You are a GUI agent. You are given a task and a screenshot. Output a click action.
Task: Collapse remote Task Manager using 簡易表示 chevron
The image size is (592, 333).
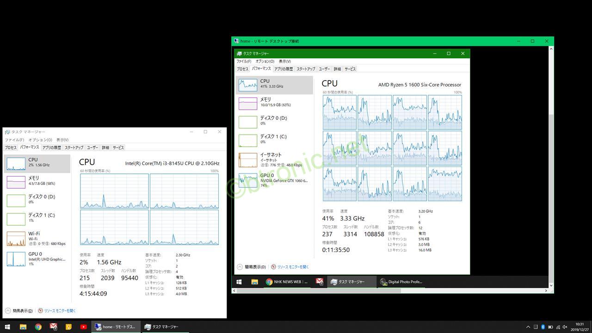tap(240, 267)
